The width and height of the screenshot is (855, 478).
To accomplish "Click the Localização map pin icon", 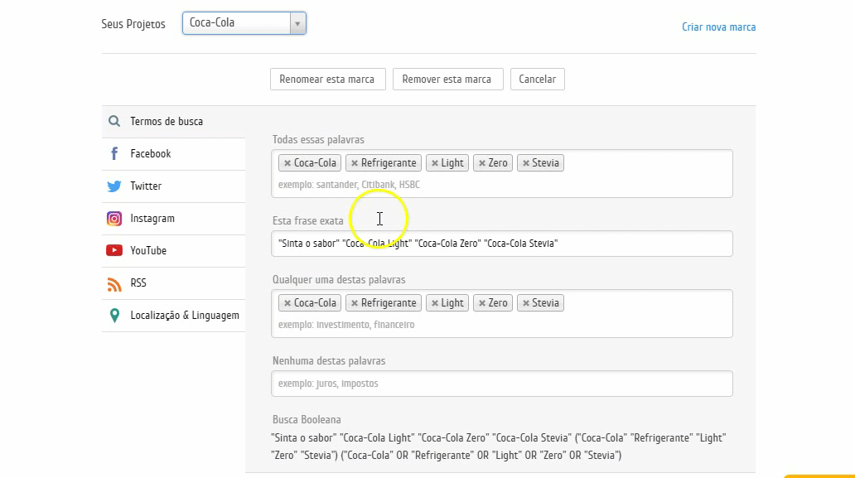I will pos(114,316).
